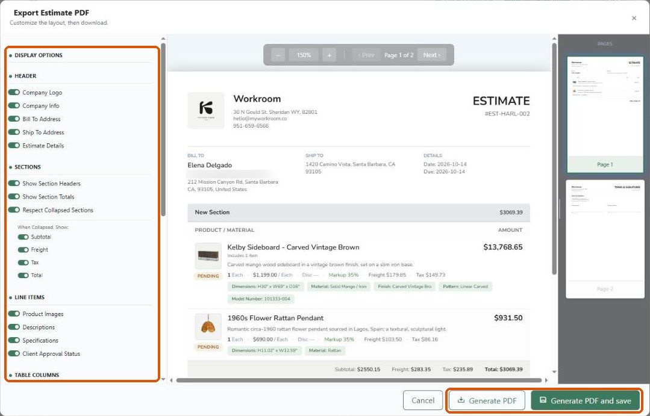The width and height of the screenshot is (650, 416).
Task: Toggle the collapsed Total switch
Action: (23, 275)
